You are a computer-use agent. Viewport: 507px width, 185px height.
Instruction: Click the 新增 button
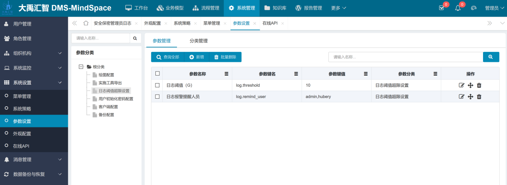pos(197,57)
